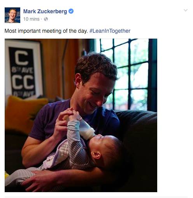Screen dimensions: 193x198
Task: Click the blue verified badge checkmark
Action: (71, 11)
